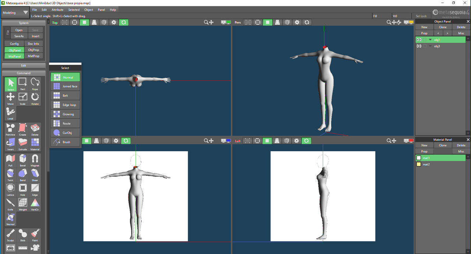Select the Knife tool
The image size is (471, 254).
(x=11, y=204)
